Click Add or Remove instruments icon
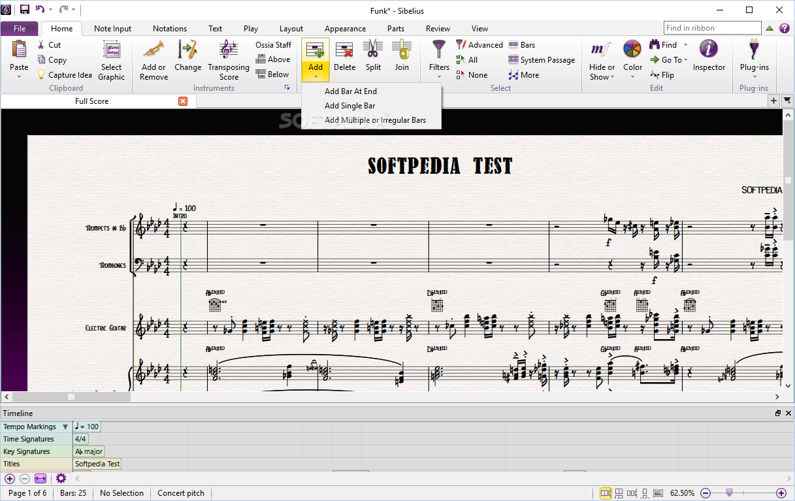The height and width of the screenshot is (501, 795). tap(154, 51)
